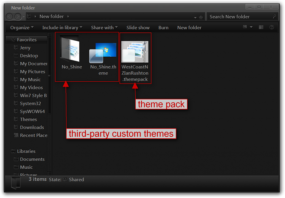Select the No_Shine.theme file icon

click(103, 53)
